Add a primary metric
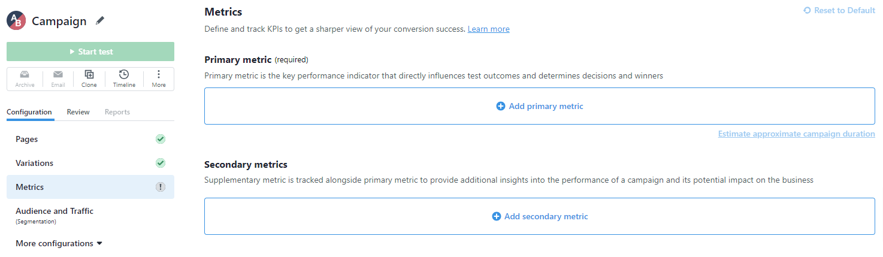The width and height of the screenshot is (883, 257). point(540,106)
